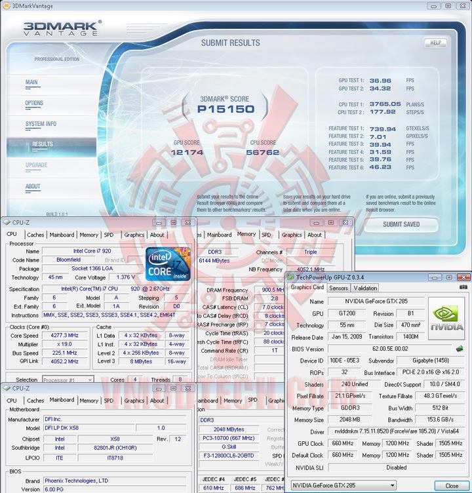Open ABOUT in 3DMark sidebar
Screen dimensions: 472x493
33,186
